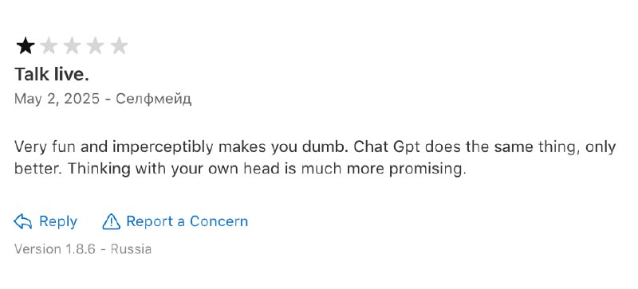Click the review date May 2, 2025
The image size is (638, 289).
coord(57,99)
